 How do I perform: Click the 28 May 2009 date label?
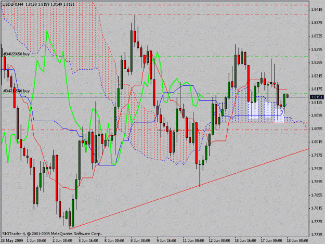click(x=12, y=241)
